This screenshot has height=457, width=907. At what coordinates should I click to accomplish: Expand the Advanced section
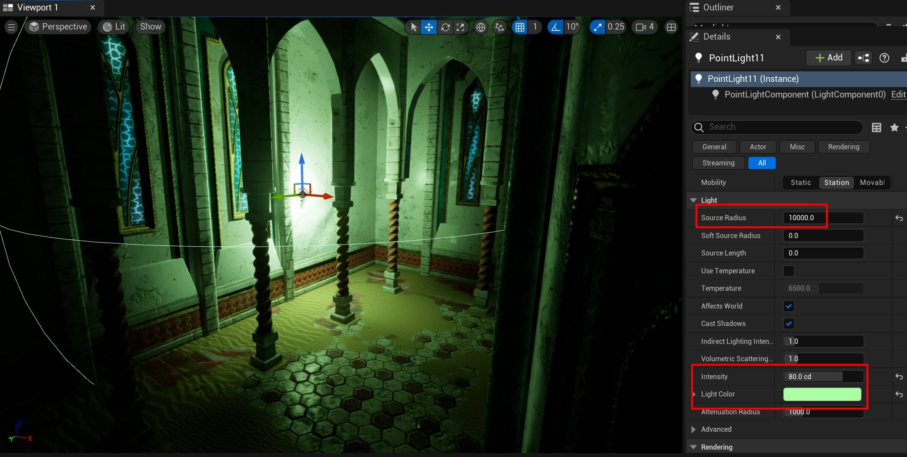(x=693, y=430)
